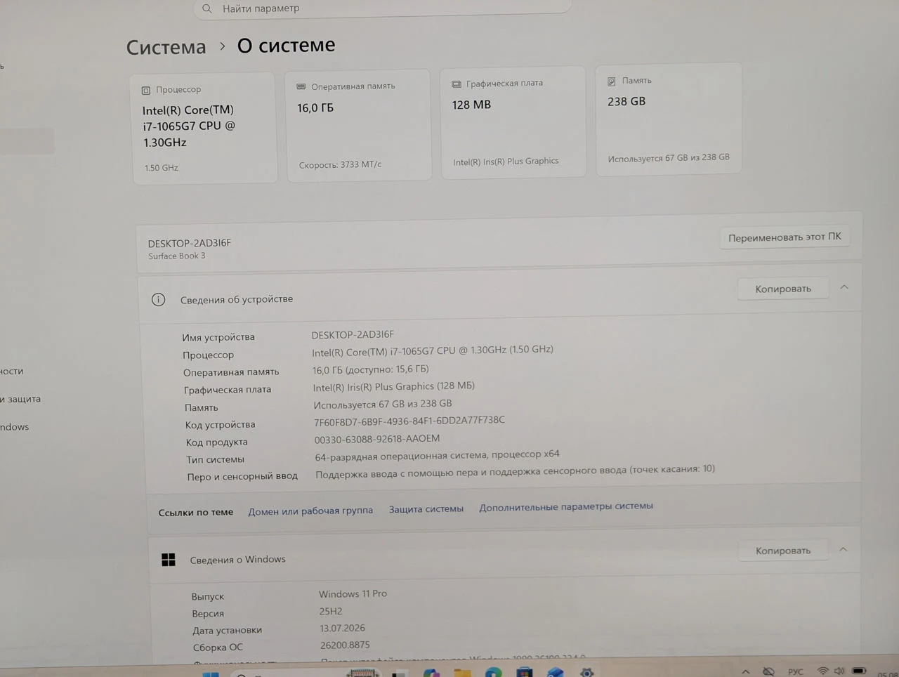Open the Wi-Fi network tray icon
This screenshot has width=899, height=677.
[x=822, y=671]
